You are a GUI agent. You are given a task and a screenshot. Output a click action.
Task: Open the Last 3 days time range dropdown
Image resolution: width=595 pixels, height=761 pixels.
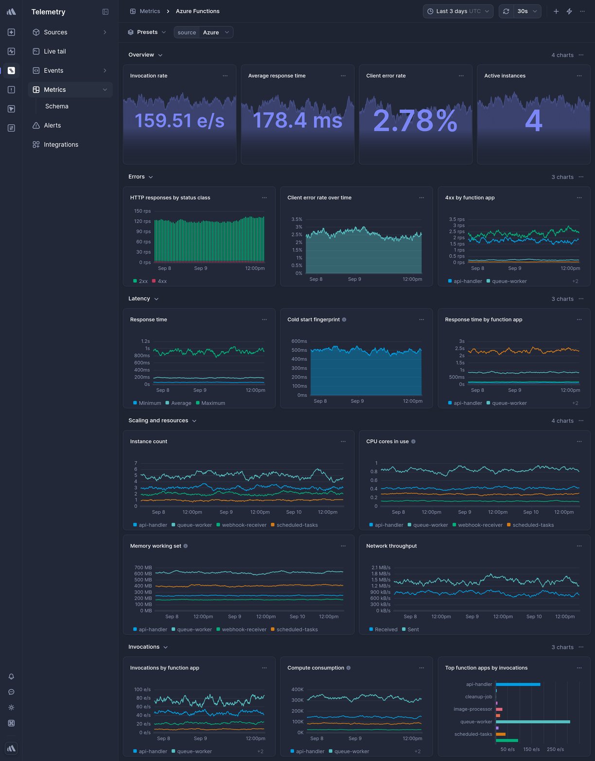coord(458,11)
